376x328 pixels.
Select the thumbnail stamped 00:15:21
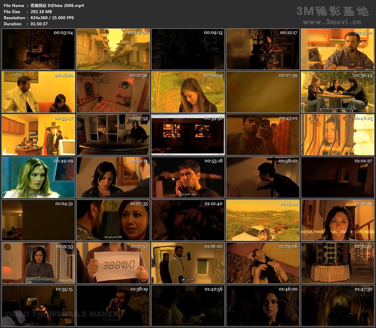pos(337,49)
